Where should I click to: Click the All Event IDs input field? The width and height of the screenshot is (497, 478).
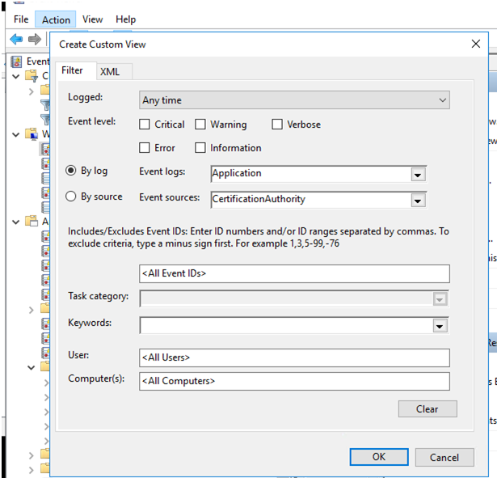click(x=294, y=273)
